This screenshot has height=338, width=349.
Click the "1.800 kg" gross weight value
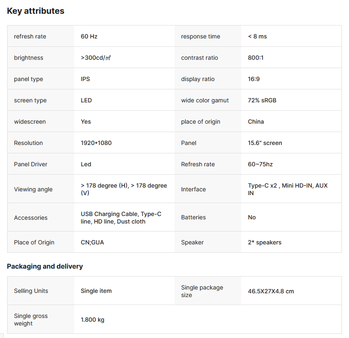(x=93, y=320)
